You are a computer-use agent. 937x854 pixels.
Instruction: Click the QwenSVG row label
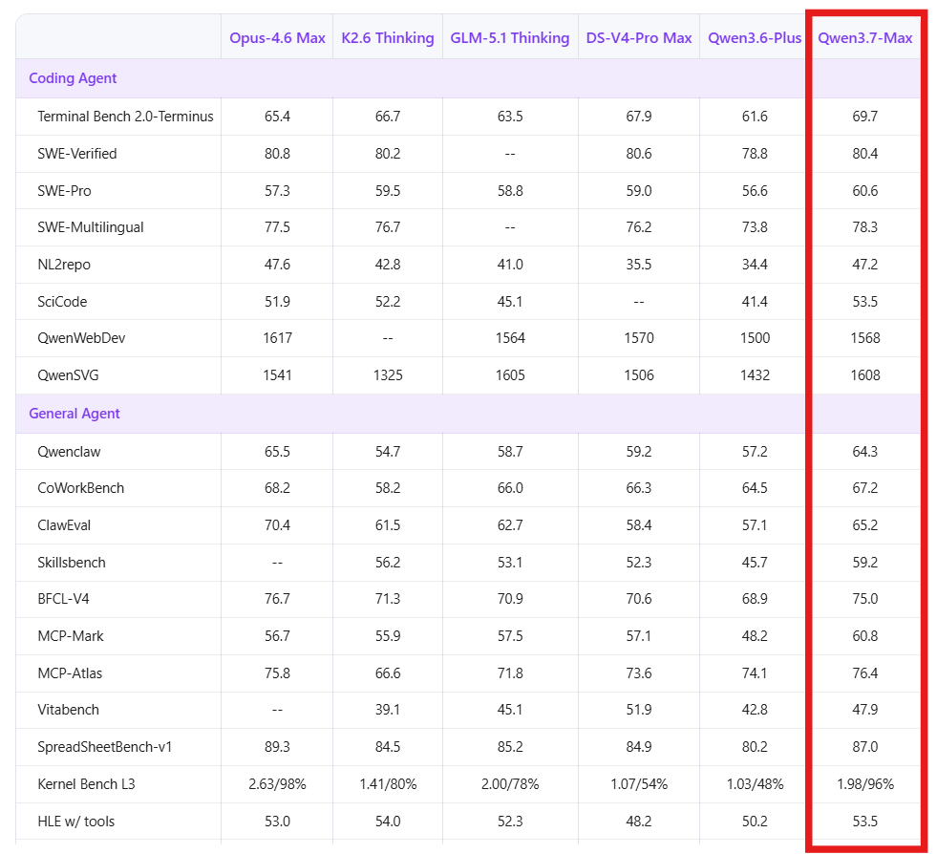(x=68, y=374)
